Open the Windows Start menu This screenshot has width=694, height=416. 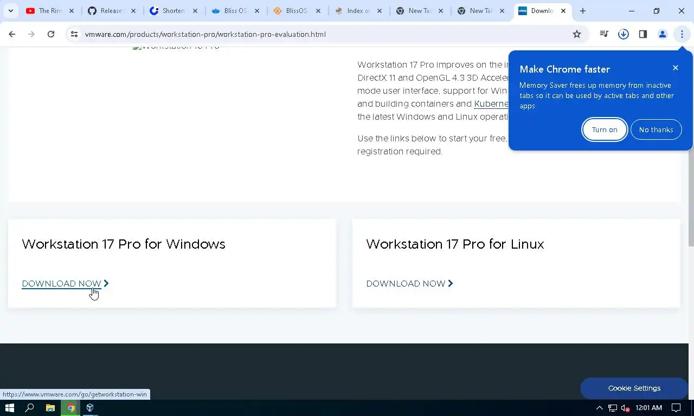click(9, 408)
